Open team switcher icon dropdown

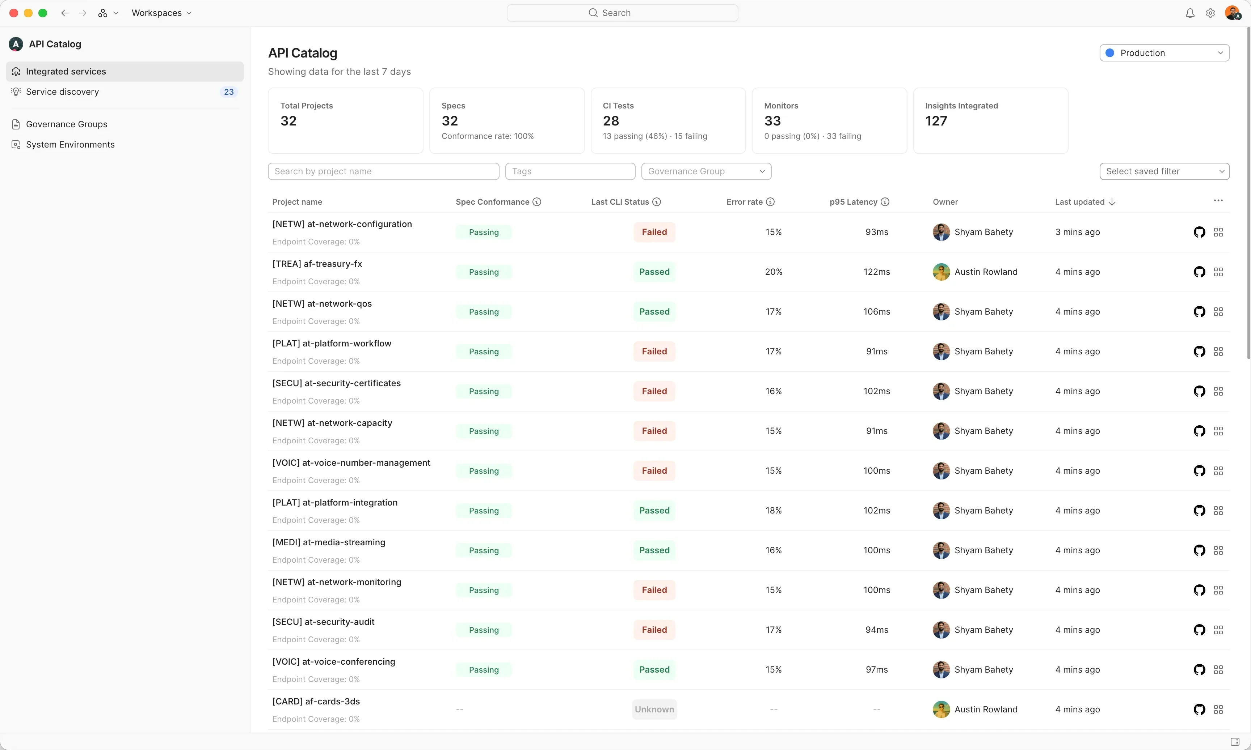coord(108,13)
